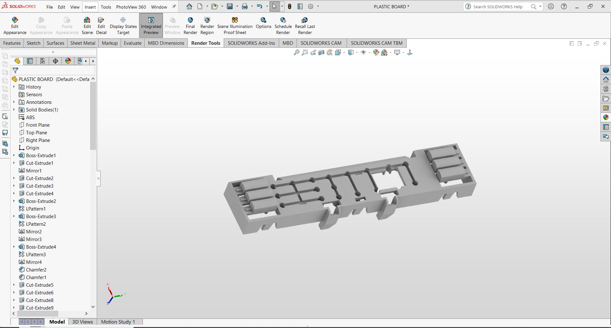The width and height of the screenshot is (611, 328).
Task: Pin the menu bar with pushpin
Action: pyautogui.click(x=174, y=7)
